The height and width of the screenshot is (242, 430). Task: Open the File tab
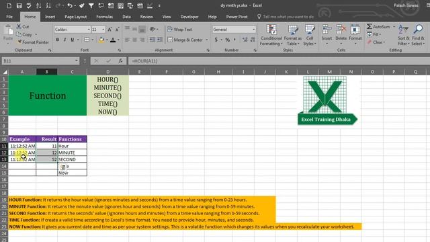tap(9, 17)
